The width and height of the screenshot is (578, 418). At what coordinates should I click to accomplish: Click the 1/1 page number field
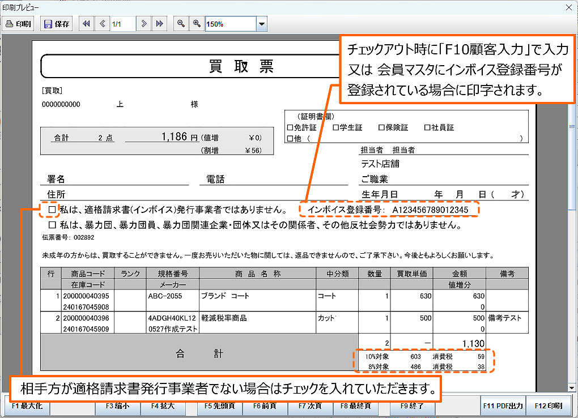click(122, 24)
